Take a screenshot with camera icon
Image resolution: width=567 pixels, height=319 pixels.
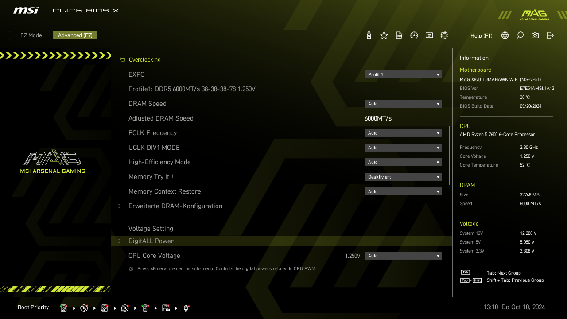tap(535, 35)
